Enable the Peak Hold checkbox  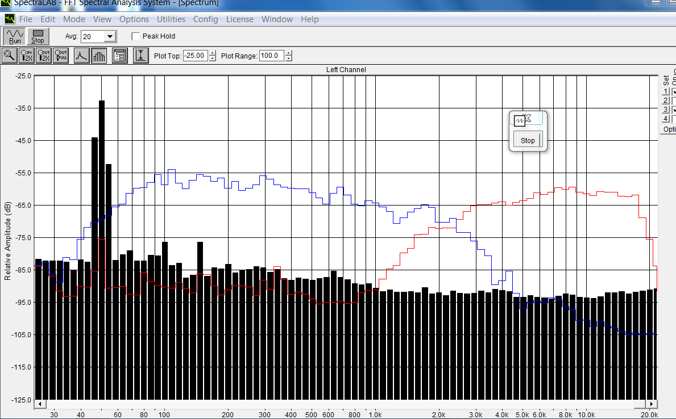click(136, 36)
